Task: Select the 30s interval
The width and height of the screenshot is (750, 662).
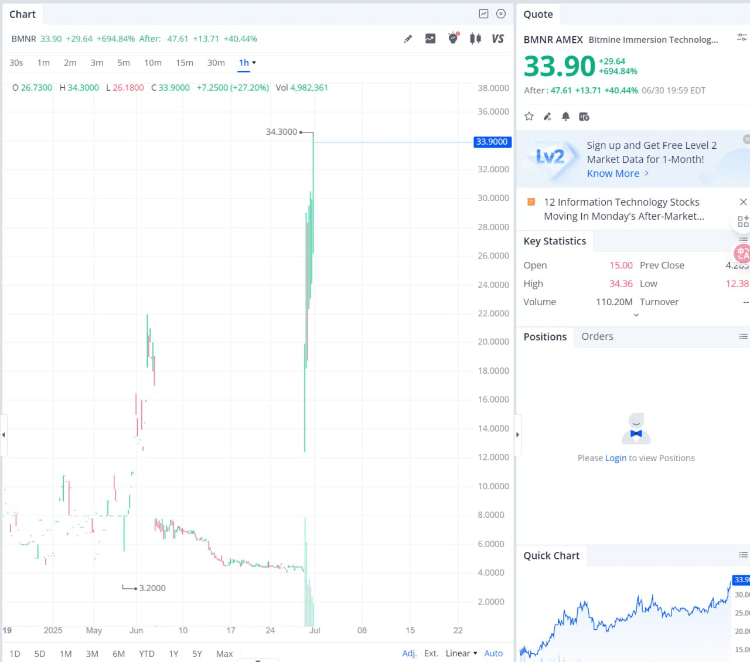Action: tap(16, 63)
